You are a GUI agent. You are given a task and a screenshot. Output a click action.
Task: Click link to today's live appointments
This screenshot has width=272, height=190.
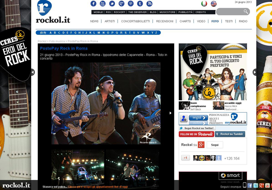click(x=98, y=187)
